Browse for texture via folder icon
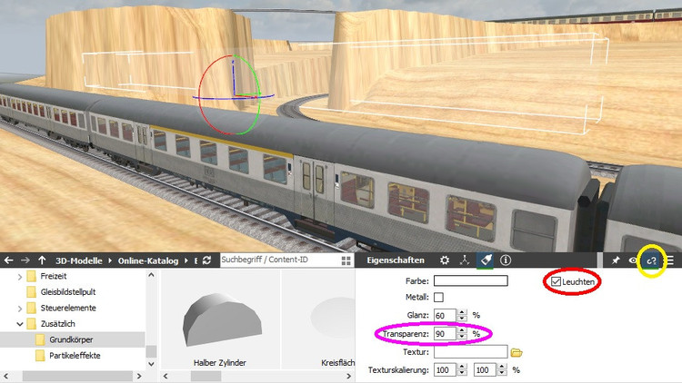 tap(517, 352)
